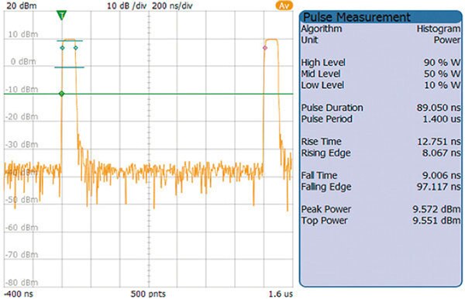Select Peak Power value 9.572 dBm
The height and width of the screenshot is (299, 465).
point(437,209)
